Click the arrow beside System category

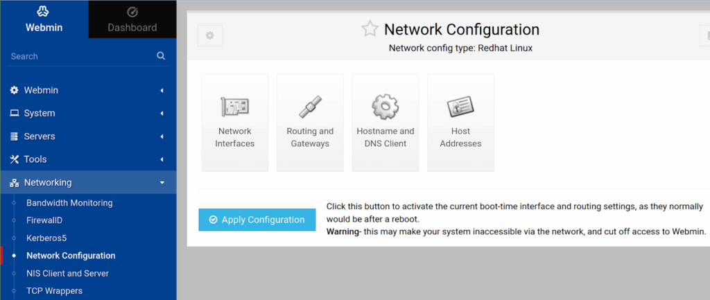[162, 114]
